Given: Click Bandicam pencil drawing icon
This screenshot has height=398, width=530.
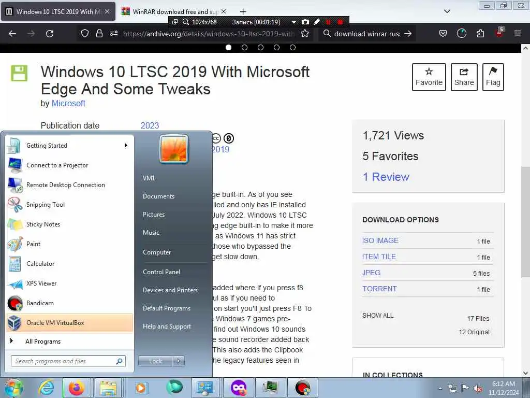Looking at the screenshot, I should tap(317, 22).
